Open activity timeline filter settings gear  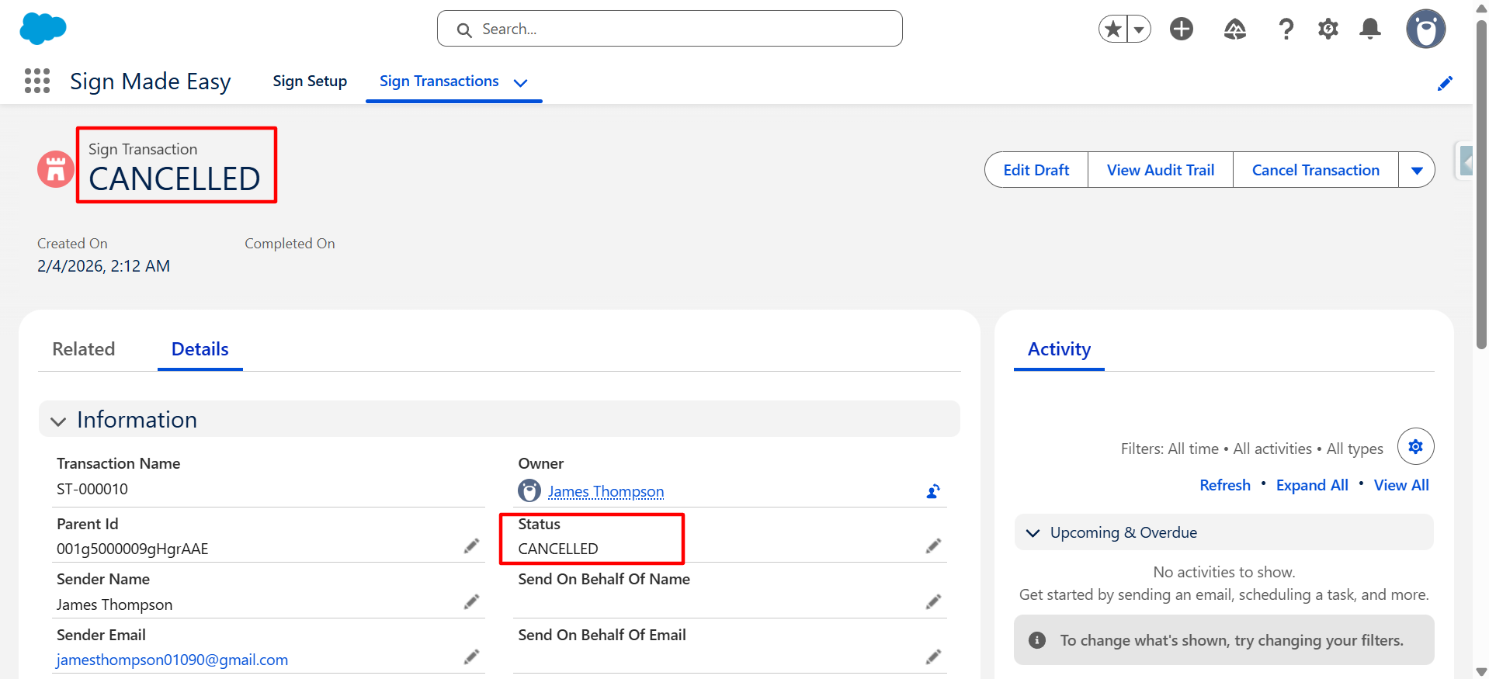pos(1415,447)
